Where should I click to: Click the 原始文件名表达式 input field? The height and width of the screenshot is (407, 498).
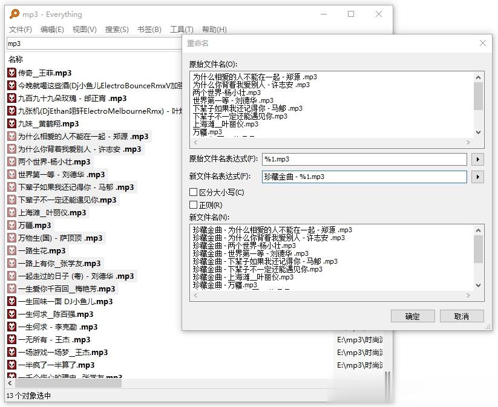(364, 159)
